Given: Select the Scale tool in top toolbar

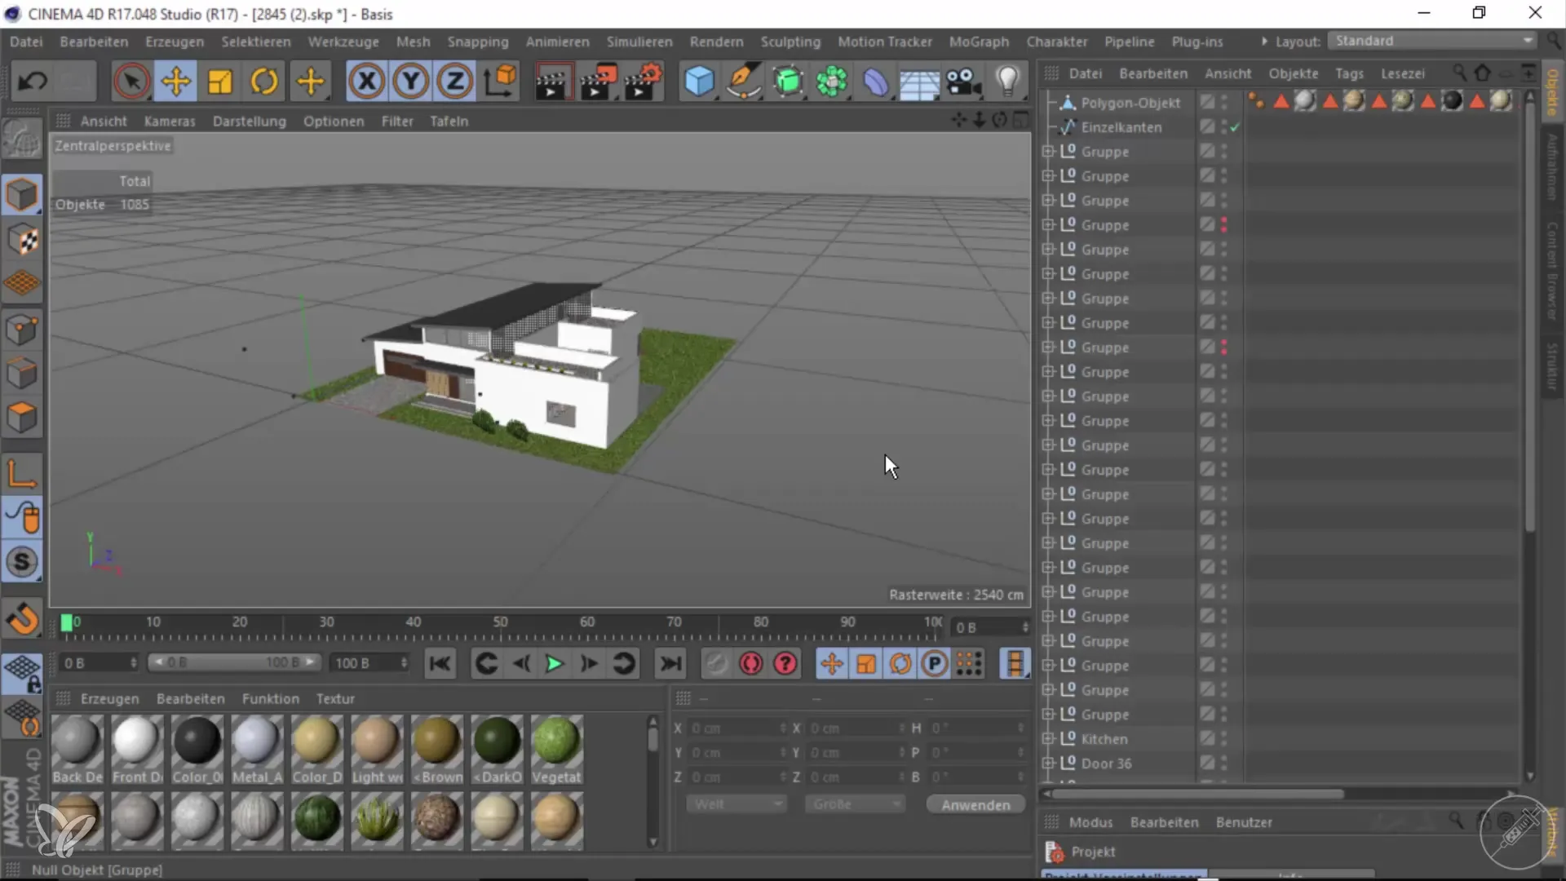Looking at the screenshot, I should [x=219, y=81].
